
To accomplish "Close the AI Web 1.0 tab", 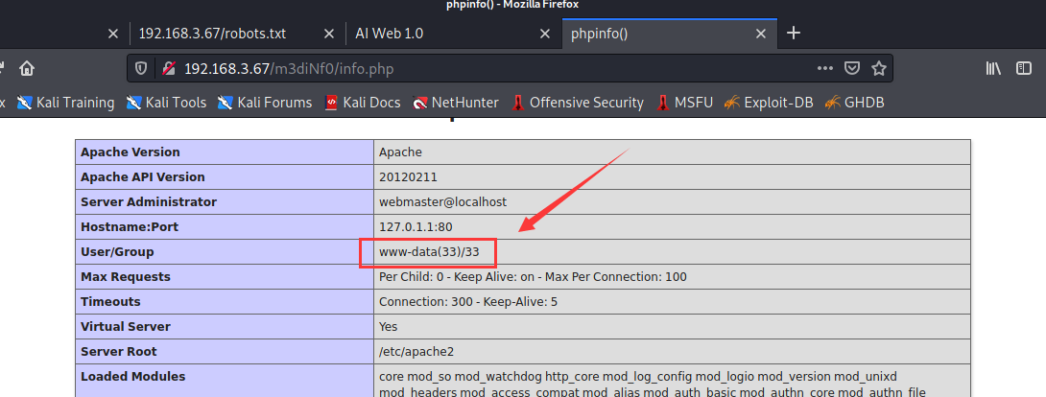I will (x=544, y=33).
